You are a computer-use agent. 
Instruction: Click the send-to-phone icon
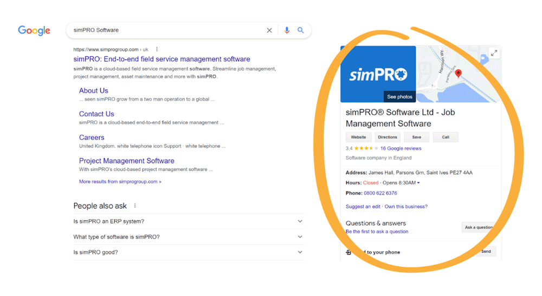pyautogui.click(x=349, y=252)
